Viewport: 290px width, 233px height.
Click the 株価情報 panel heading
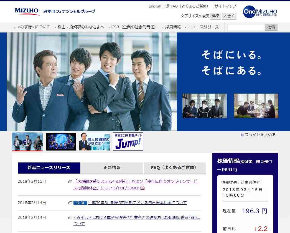coord(245,165)
